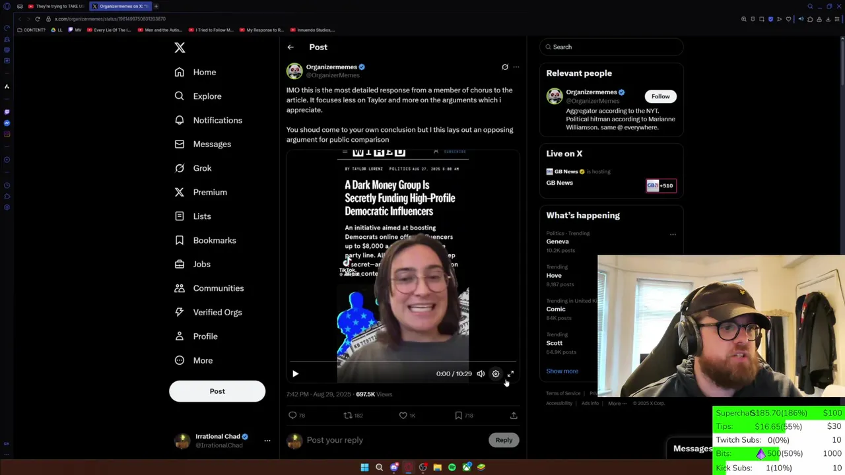Open the Windows Start menu

[364, 467]
